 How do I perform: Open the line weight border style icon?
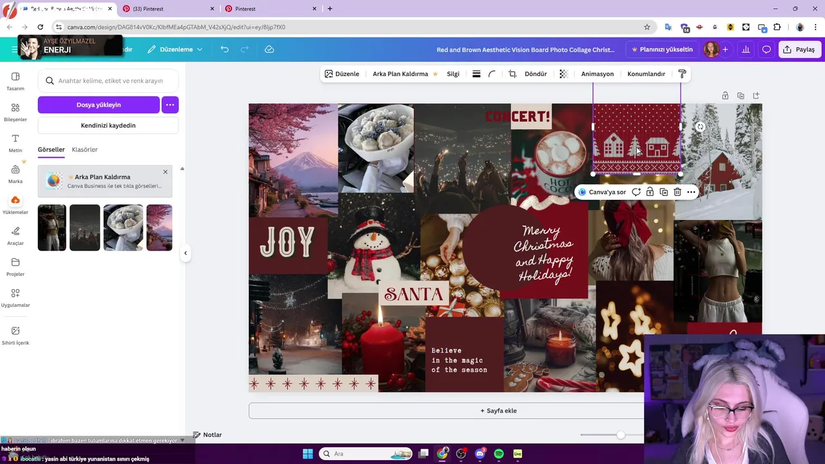[x=476, y=74]
